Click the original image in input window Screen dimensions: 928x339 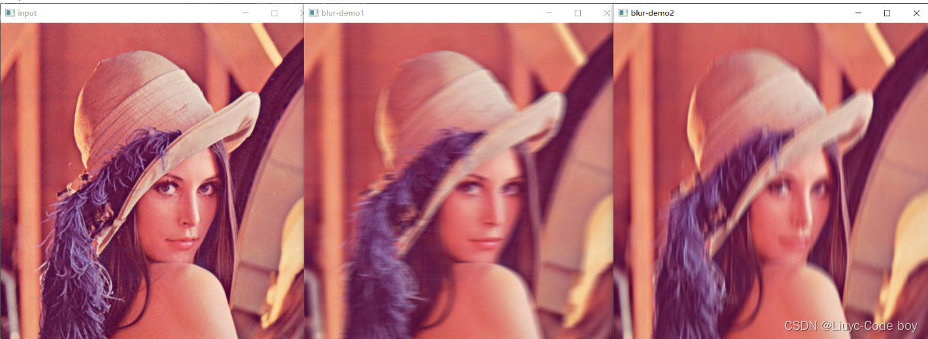(152, 181)
